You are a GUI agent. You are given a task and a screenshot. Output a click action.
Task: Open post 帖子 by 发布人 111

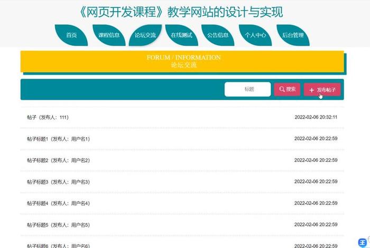[x=48, y=117]
